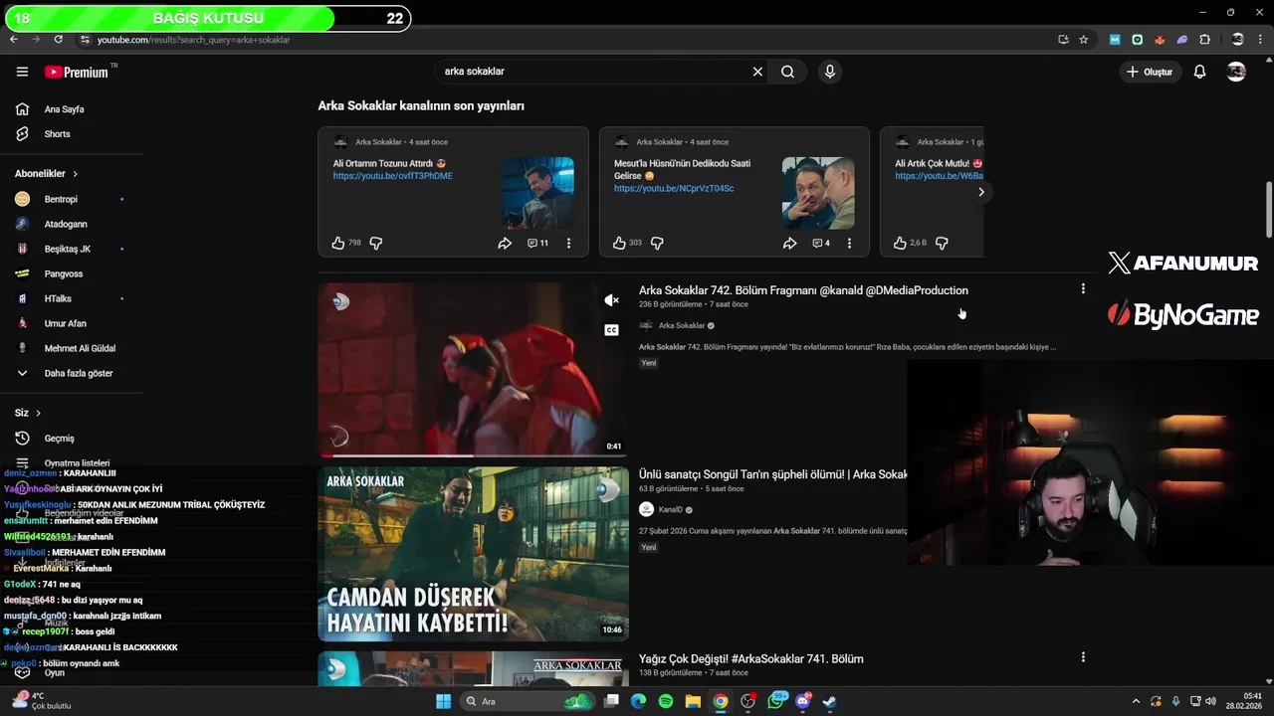
Task: Open Spotify from the taskbar
Action: click(x=666, y=701)
